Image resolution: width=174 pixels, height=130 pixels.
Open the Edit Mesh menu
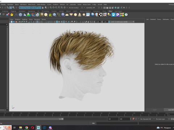tap(23, 4)
